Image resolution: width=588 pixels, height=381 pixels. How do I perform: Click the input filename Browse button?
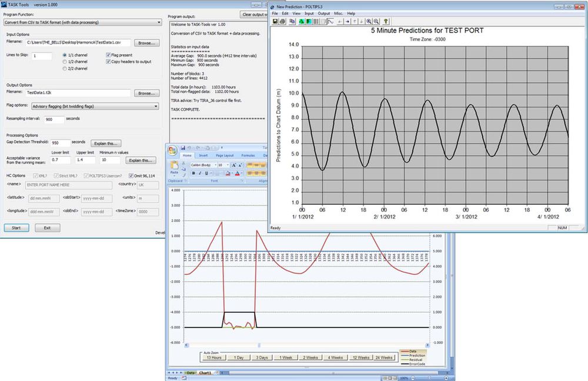coord(146,43)
